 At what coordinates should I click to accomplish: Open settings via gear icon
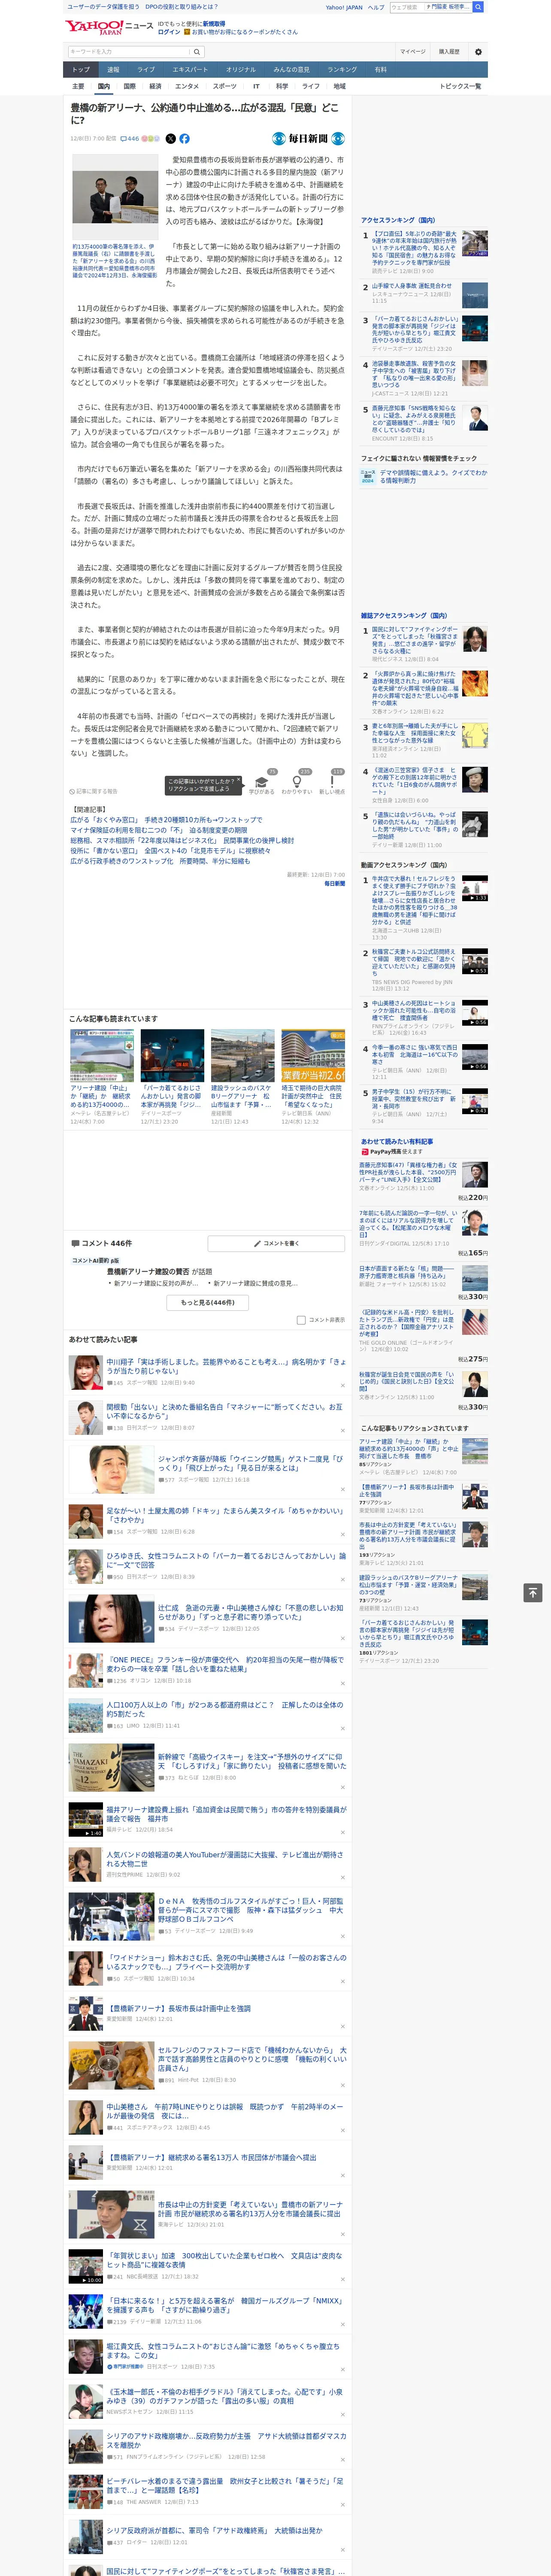[478, 52]
